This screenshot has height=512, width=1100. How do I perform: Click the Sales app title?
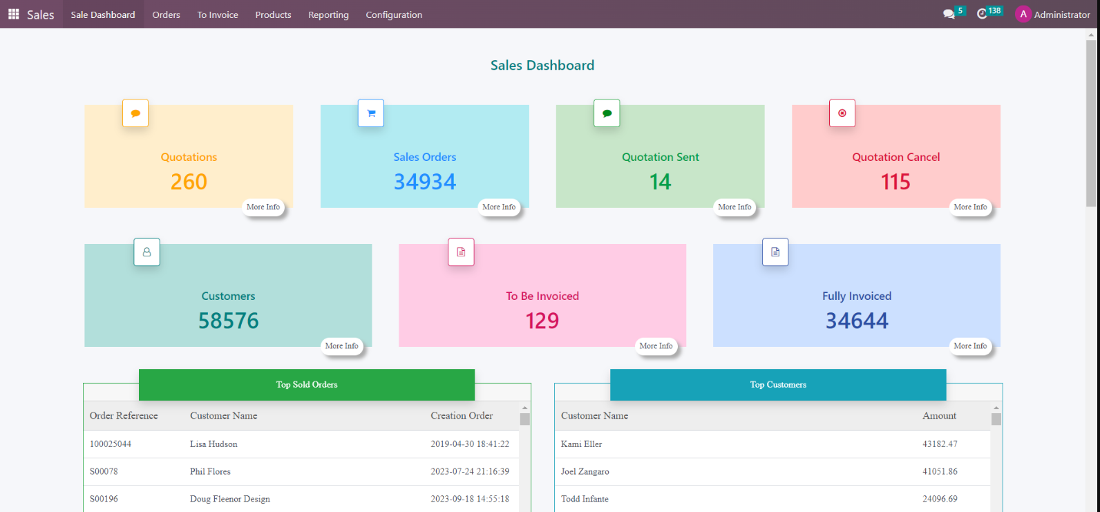40,15
